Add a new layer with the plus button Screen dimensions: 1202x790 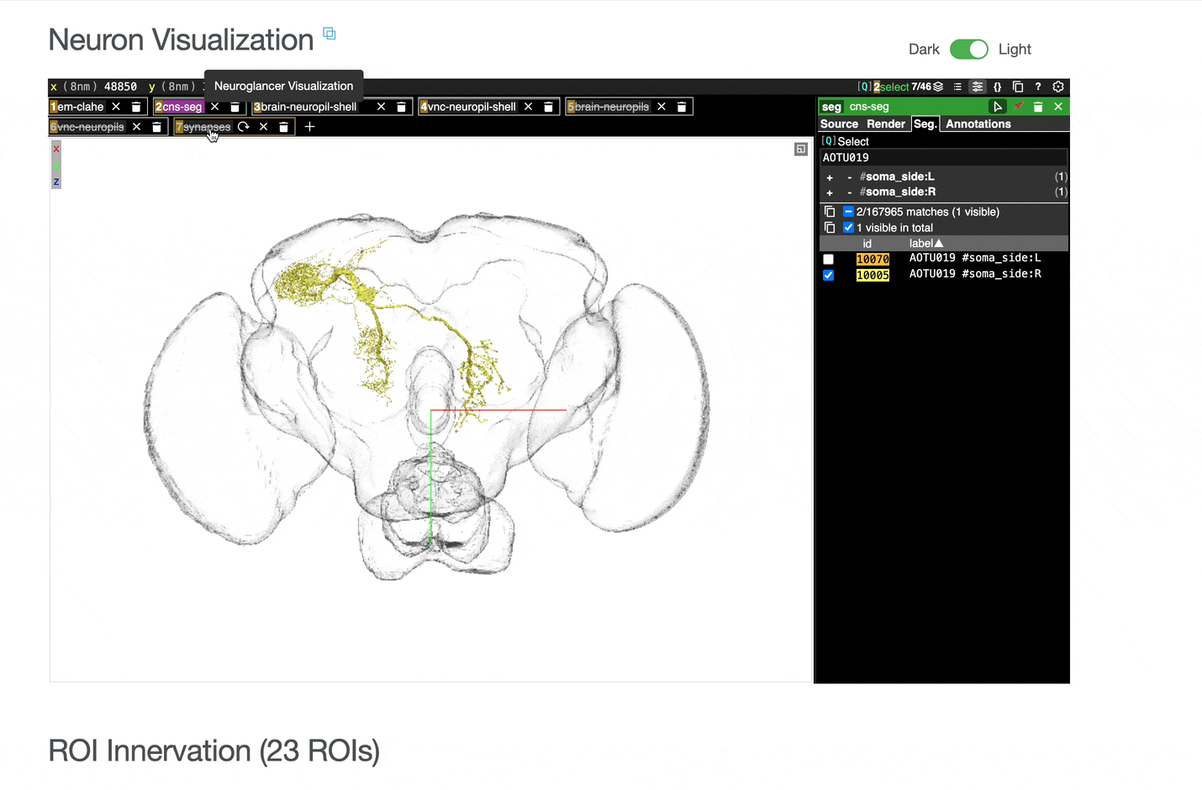pyautogui.click(x=309, y=126)
